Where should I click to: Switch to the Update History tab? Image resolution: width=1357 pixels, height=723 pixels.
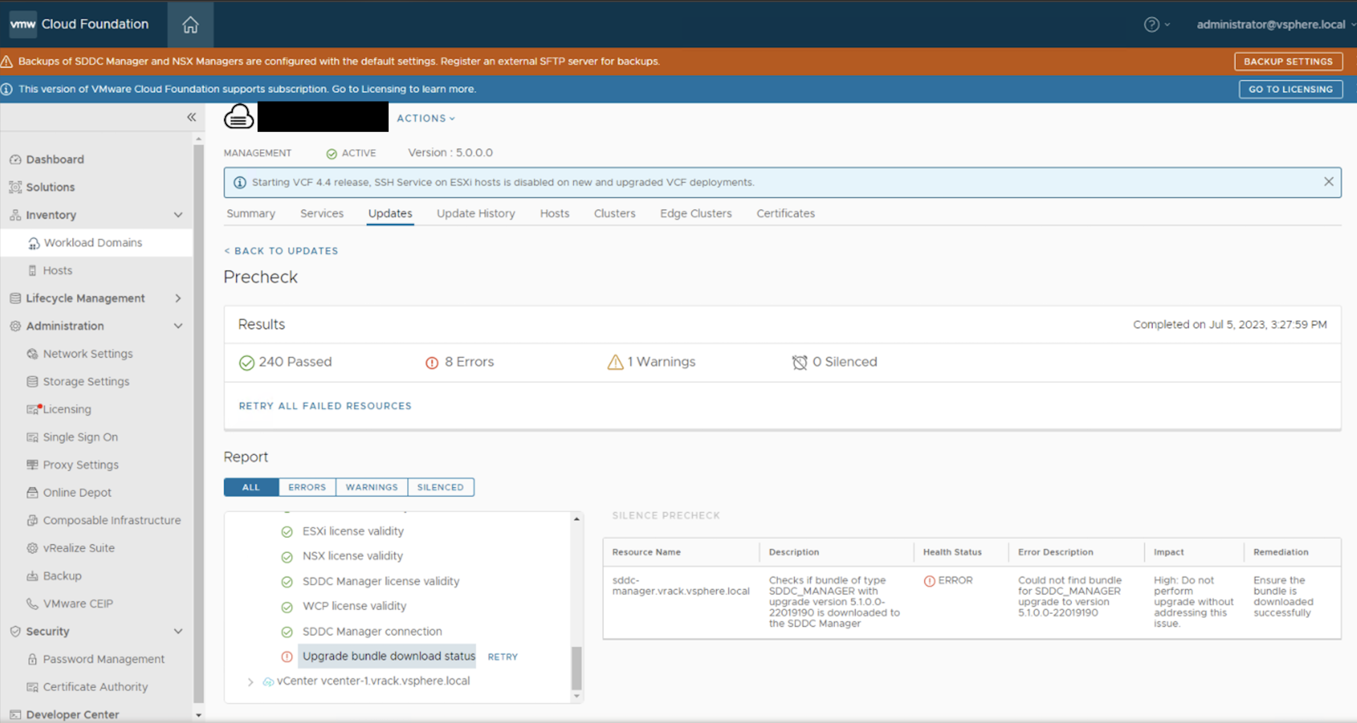coord(475,213)
